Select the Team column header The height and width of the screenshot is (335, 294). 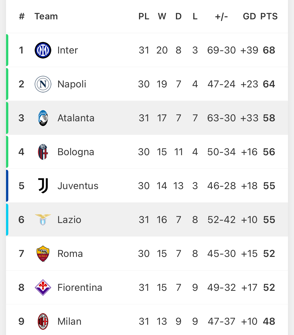point(46,16)
